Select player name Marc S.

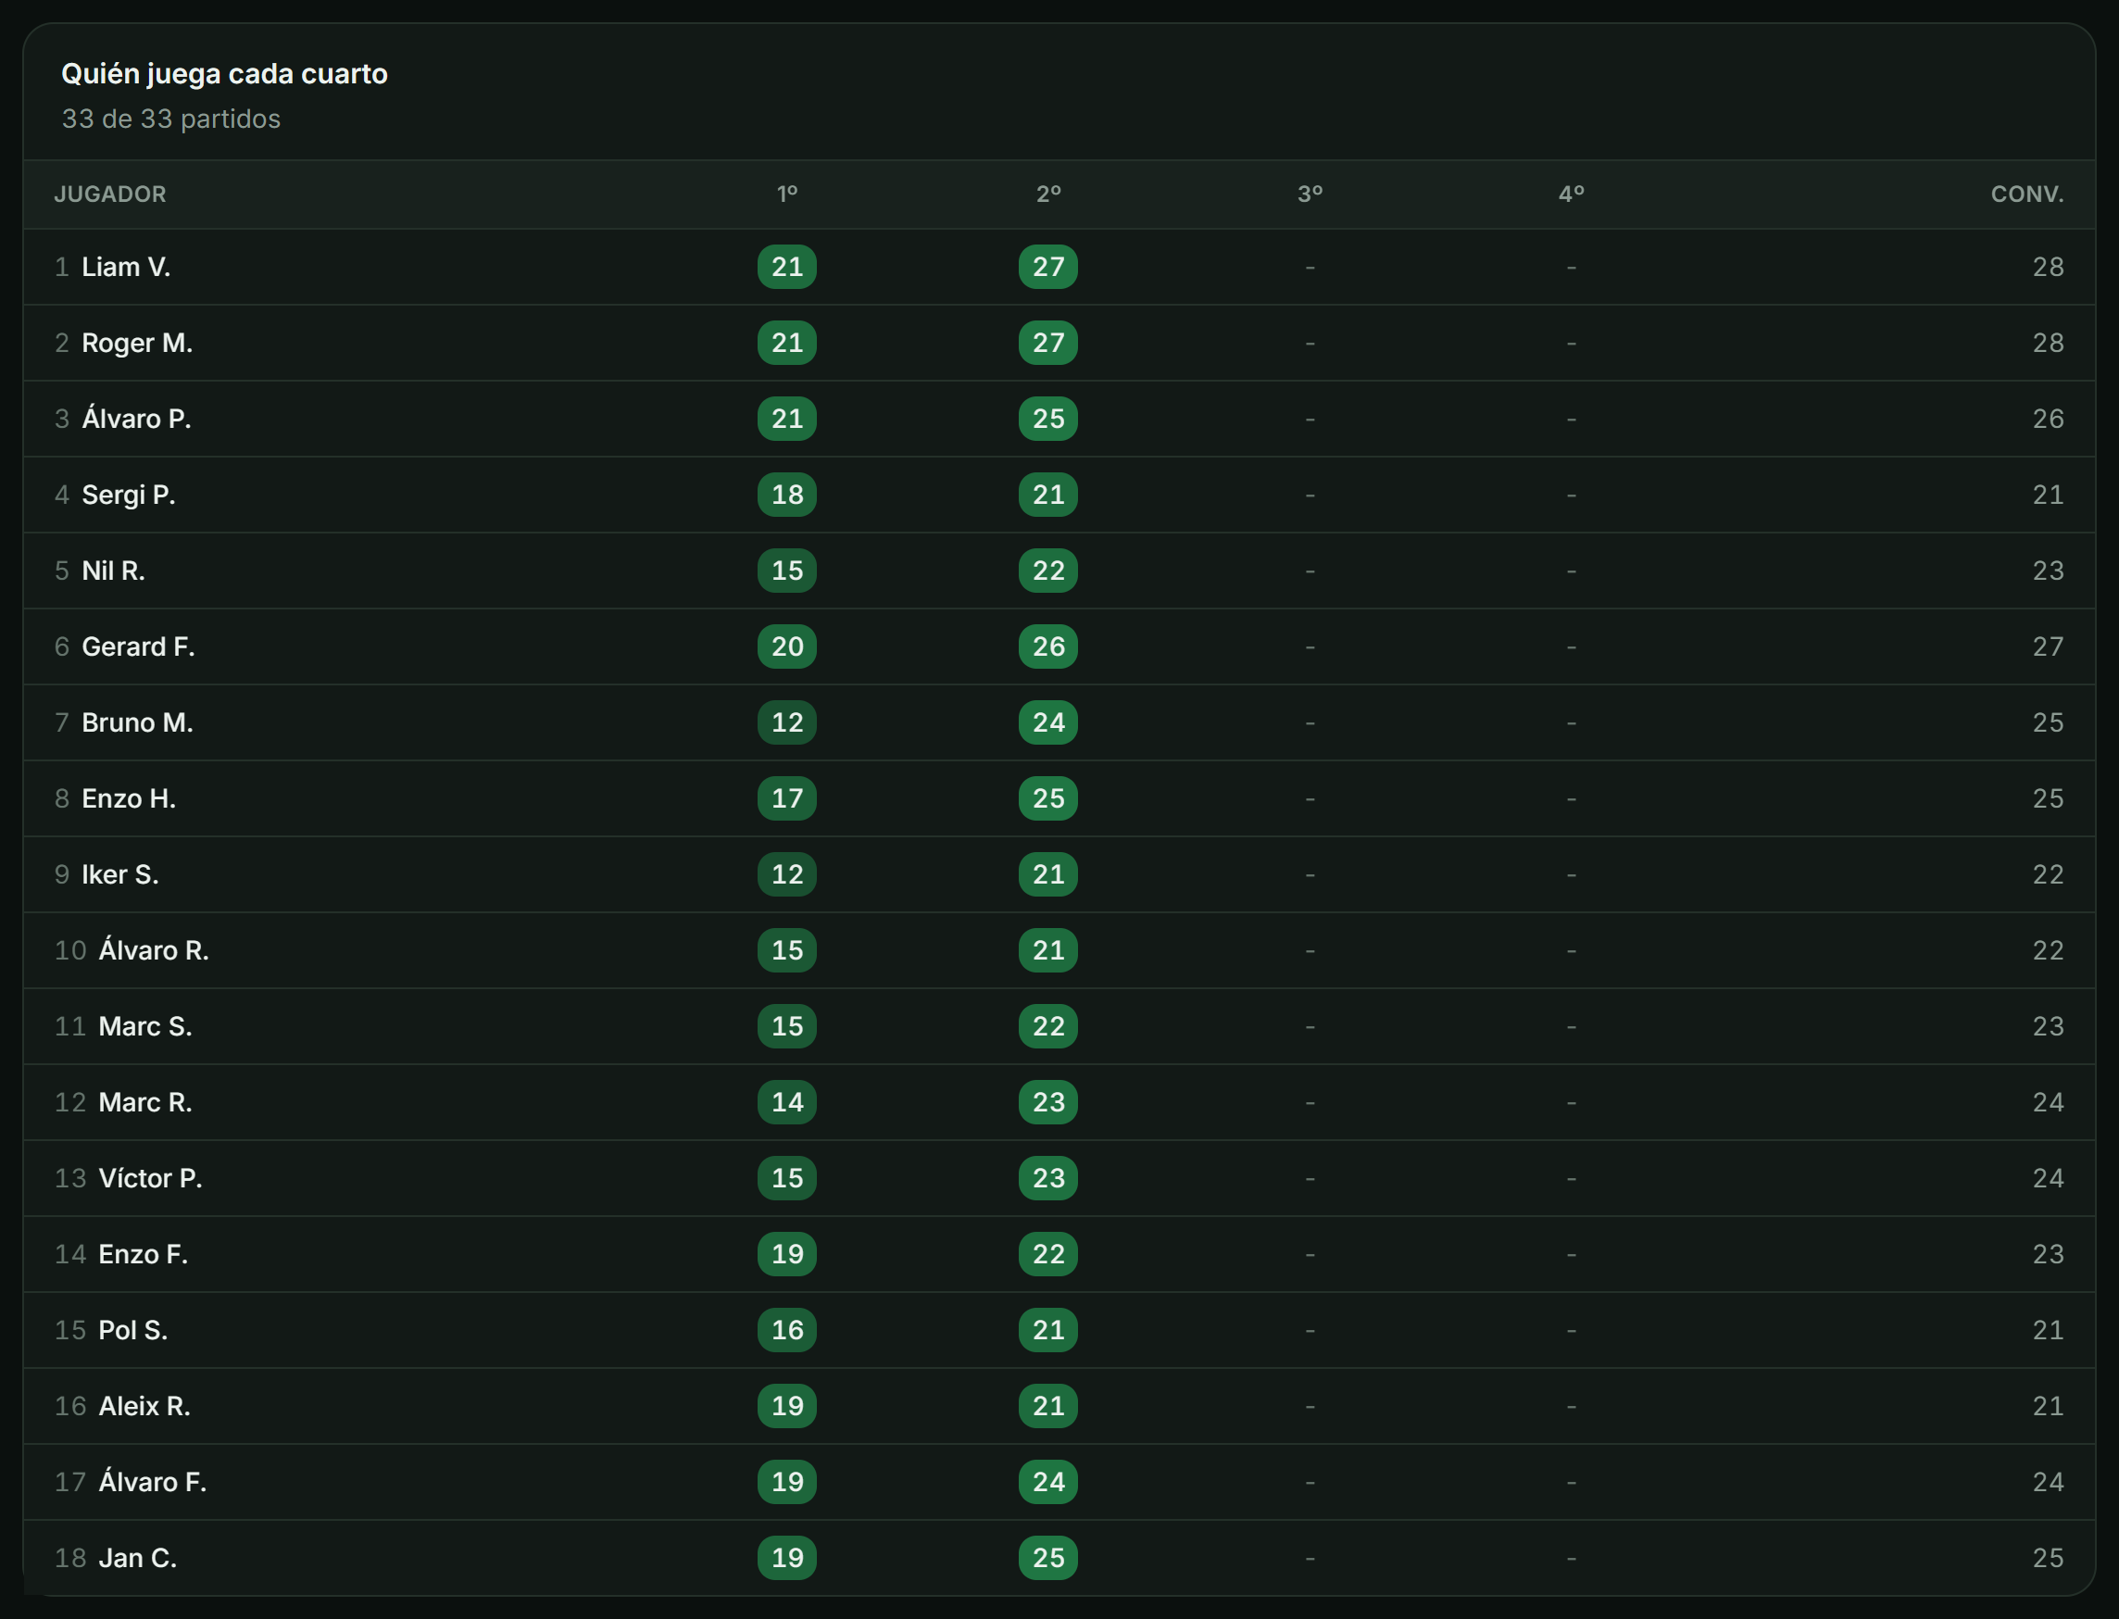point(145,1026)
